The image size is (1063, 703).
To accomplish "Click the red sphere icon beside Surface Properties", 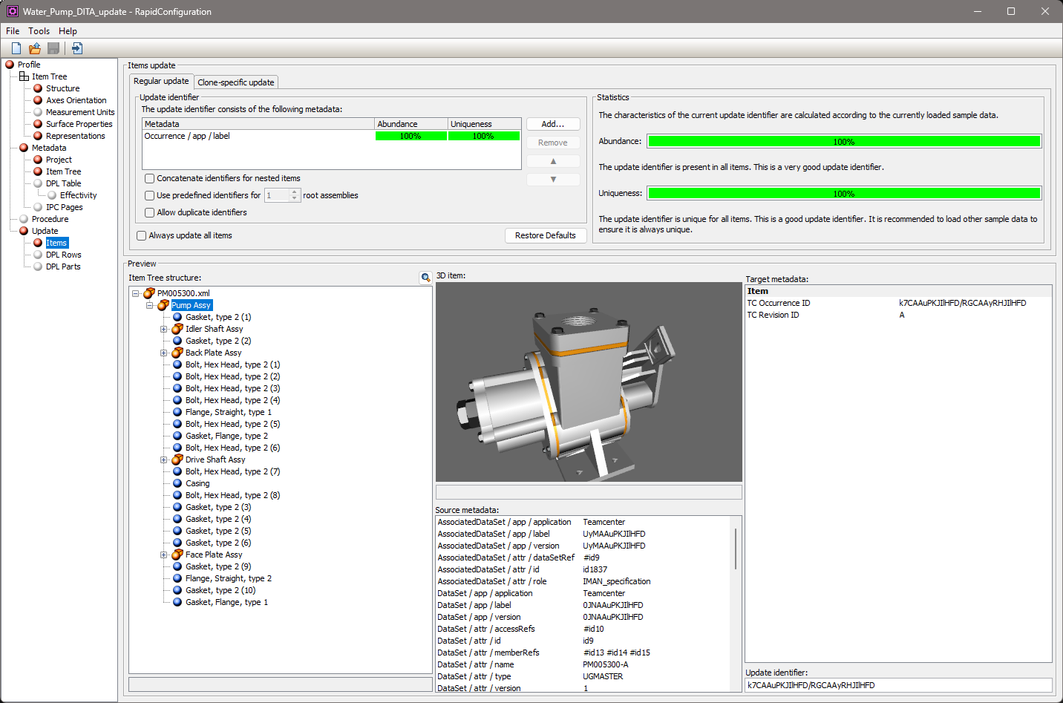I will [x=38, y=124].
